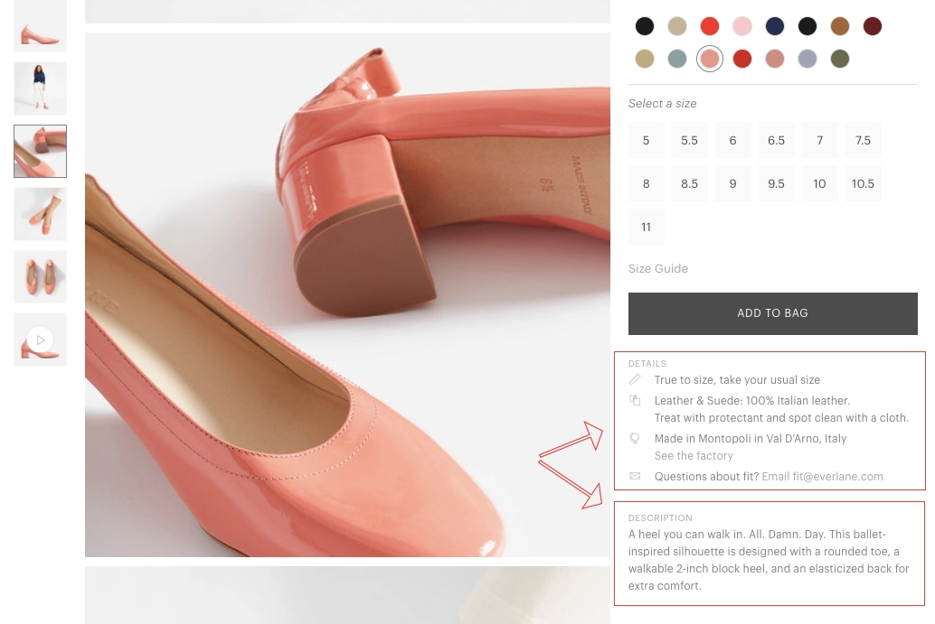935x624 pixels.
Task: Select size 9
Action: (x=732, y=183)
